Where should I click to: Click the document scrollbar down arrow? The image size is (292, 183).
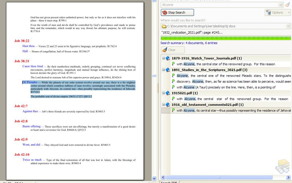point(154,178)
